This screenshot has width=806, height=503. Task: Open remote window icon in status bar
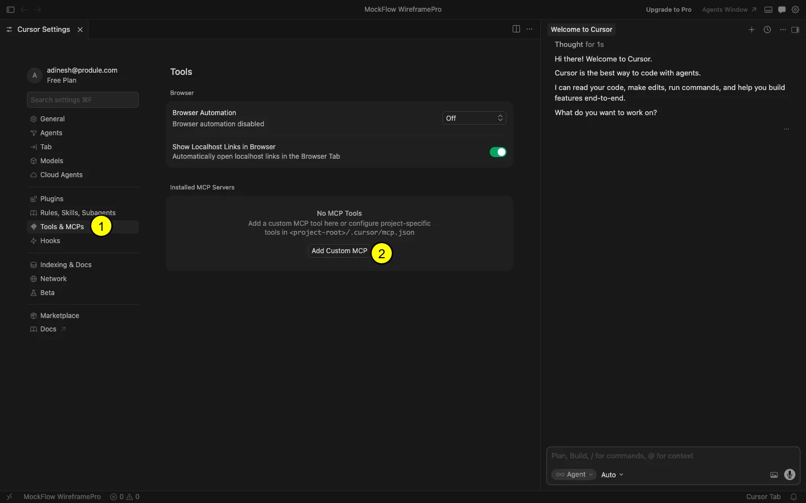(x=10, y=497)
